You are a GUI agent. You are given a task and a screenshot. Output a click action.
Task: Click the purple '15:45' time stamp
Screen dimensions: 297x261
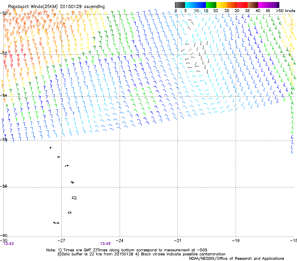pyautogui.click(x=9, y=244)
